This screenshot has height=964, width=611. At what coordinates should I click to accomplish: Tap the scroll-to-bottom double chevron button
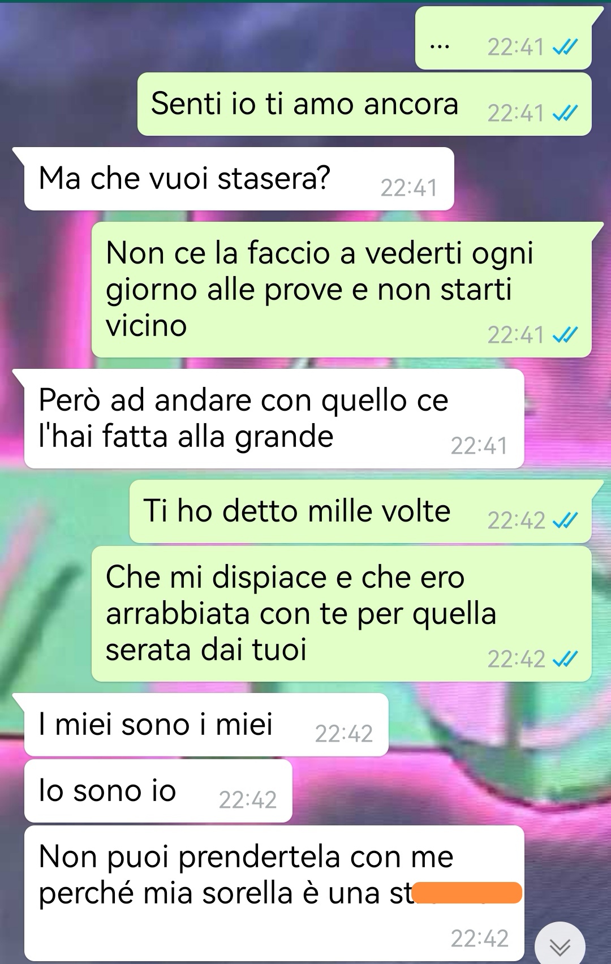(x=560, y=945)
